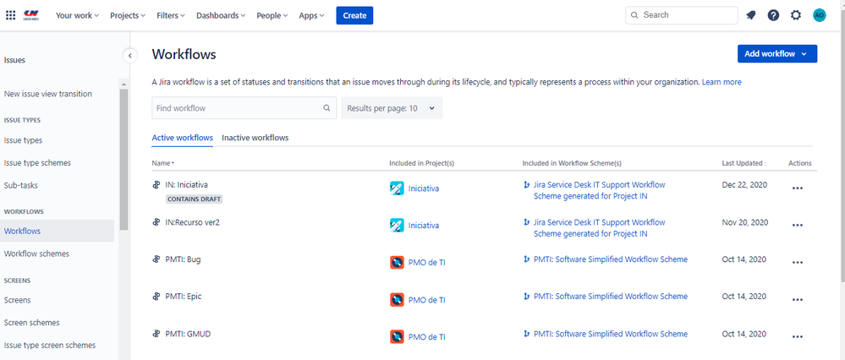Viewport: 845px width, 360px height.
Task: Click the Dec 22, 2020 date
Action: tap(744, 184)
